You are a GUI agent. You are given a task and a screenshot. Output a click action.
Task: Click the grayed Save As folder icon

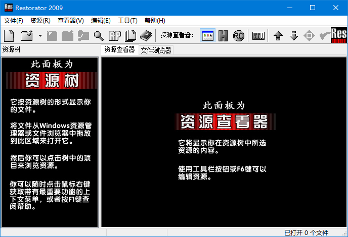pos(67,35)
